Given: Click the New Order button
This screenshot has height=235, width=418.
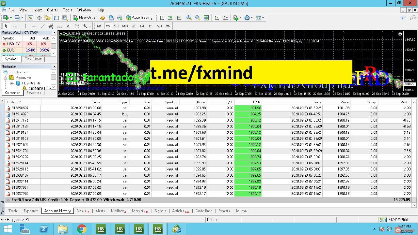Looking at the screenshot, I should click(85, 18).
